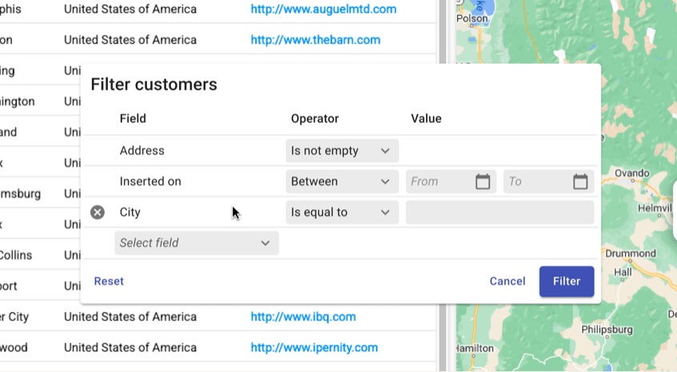Reset all customer filters
Image resolution: width=677 pixels, height=372 pixels.
click(109, 281)
